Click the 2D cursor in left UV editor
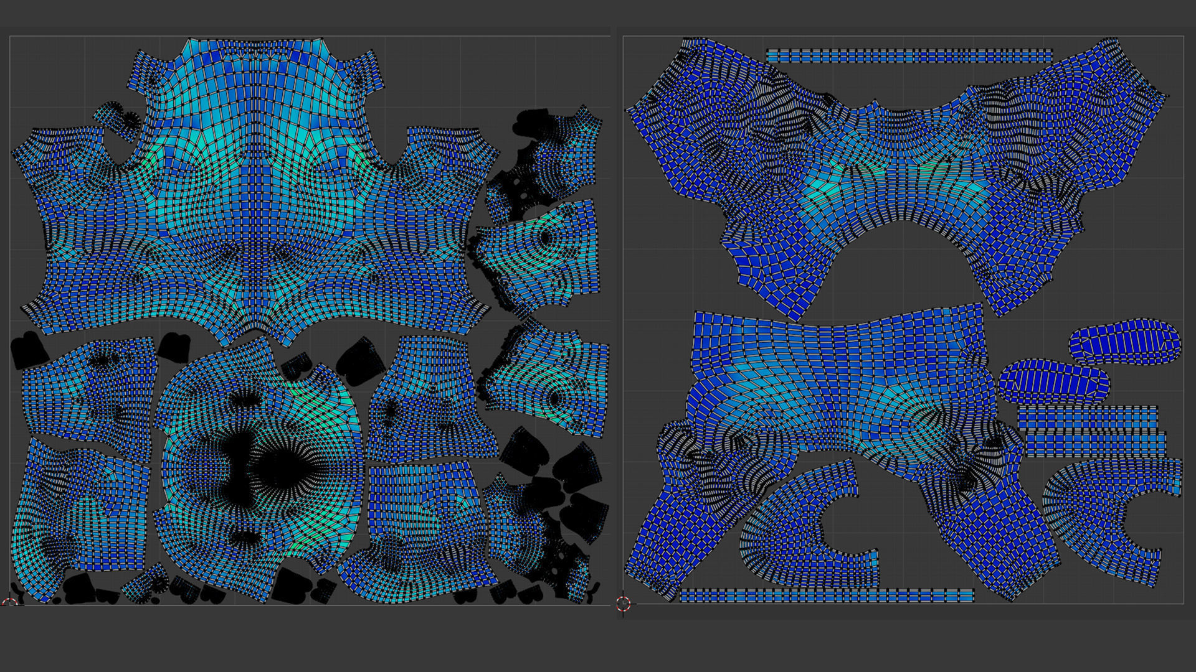Screen dimensions: 1196x672 coord(9,604)
